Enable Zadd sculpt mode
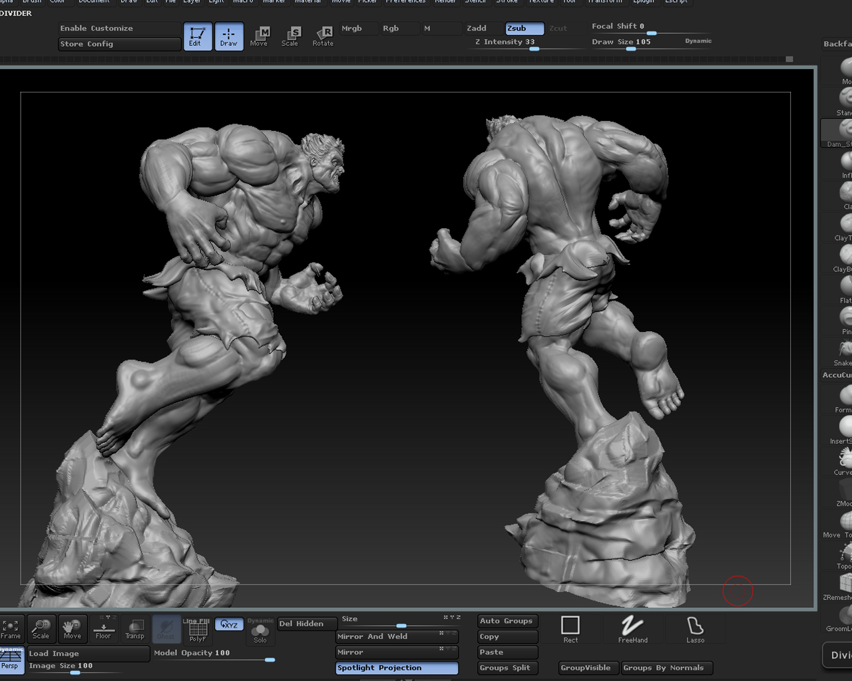This screenshot has height=681, width=852. tap(483, 29)
